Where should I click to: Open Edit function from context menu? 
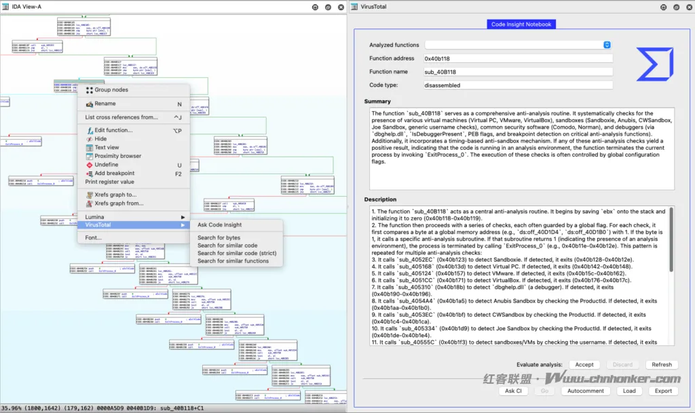point(113,130)
